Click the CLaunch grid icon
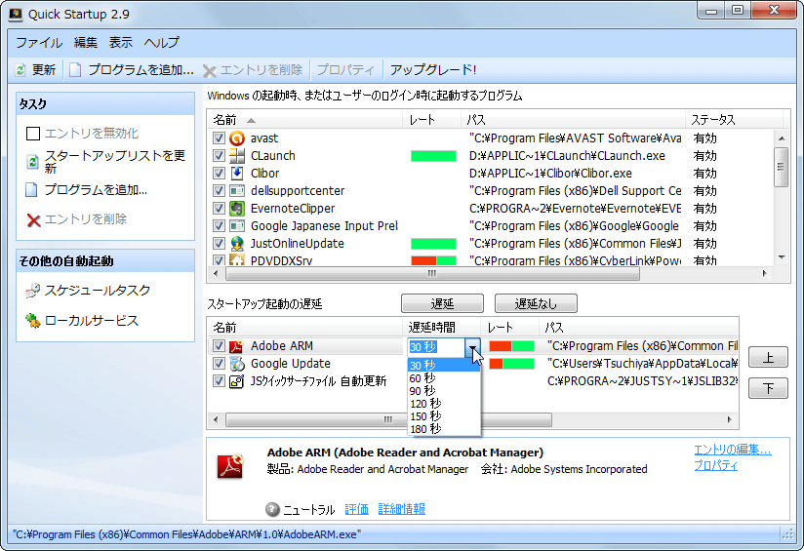804x551 pixels. (x=237, y=155)
